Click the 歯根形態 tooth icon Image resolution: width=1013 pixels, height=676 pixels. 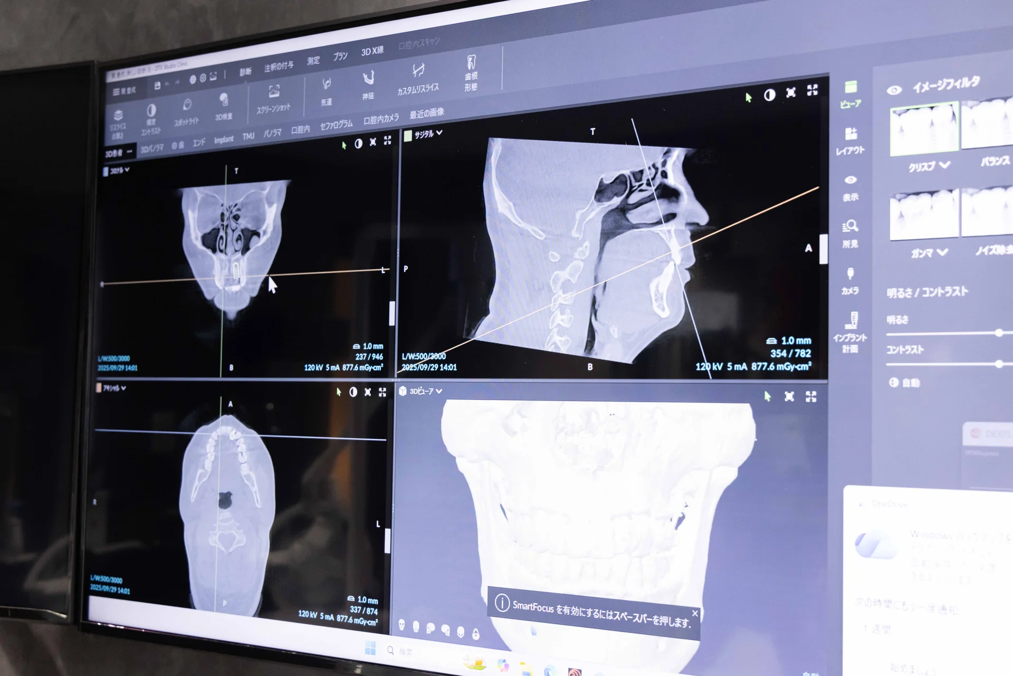pyautogui.click(x=471, y=63)
